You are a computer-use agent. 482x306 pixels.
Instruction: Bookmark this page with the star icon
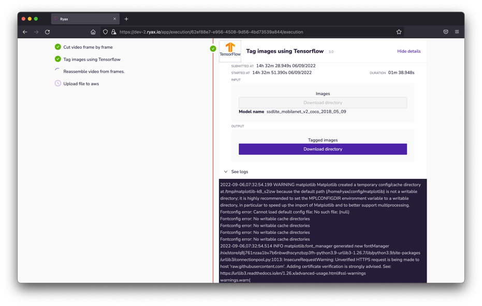399,32
